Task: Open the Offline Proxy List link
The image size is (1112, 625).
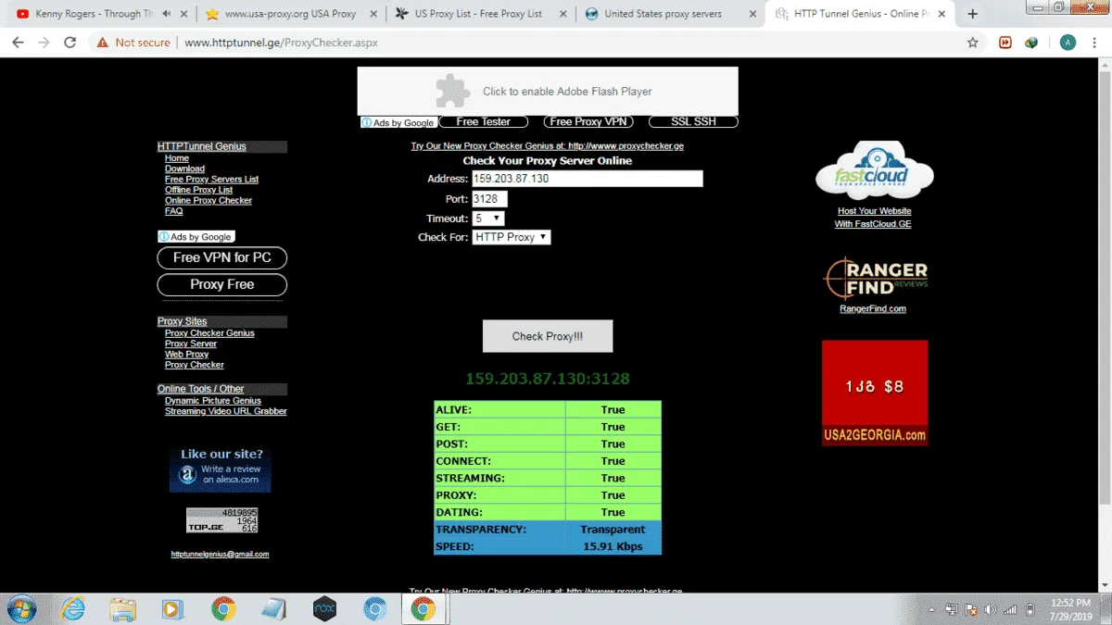Action: (x=198, y=190)
